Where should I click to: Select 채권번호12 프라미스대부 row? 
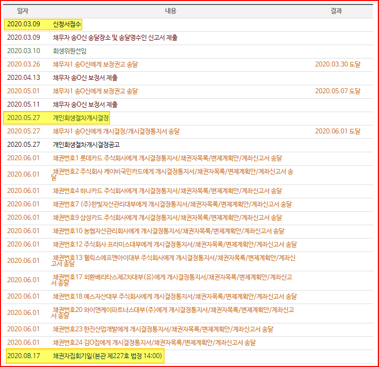(x=188, y=245)
